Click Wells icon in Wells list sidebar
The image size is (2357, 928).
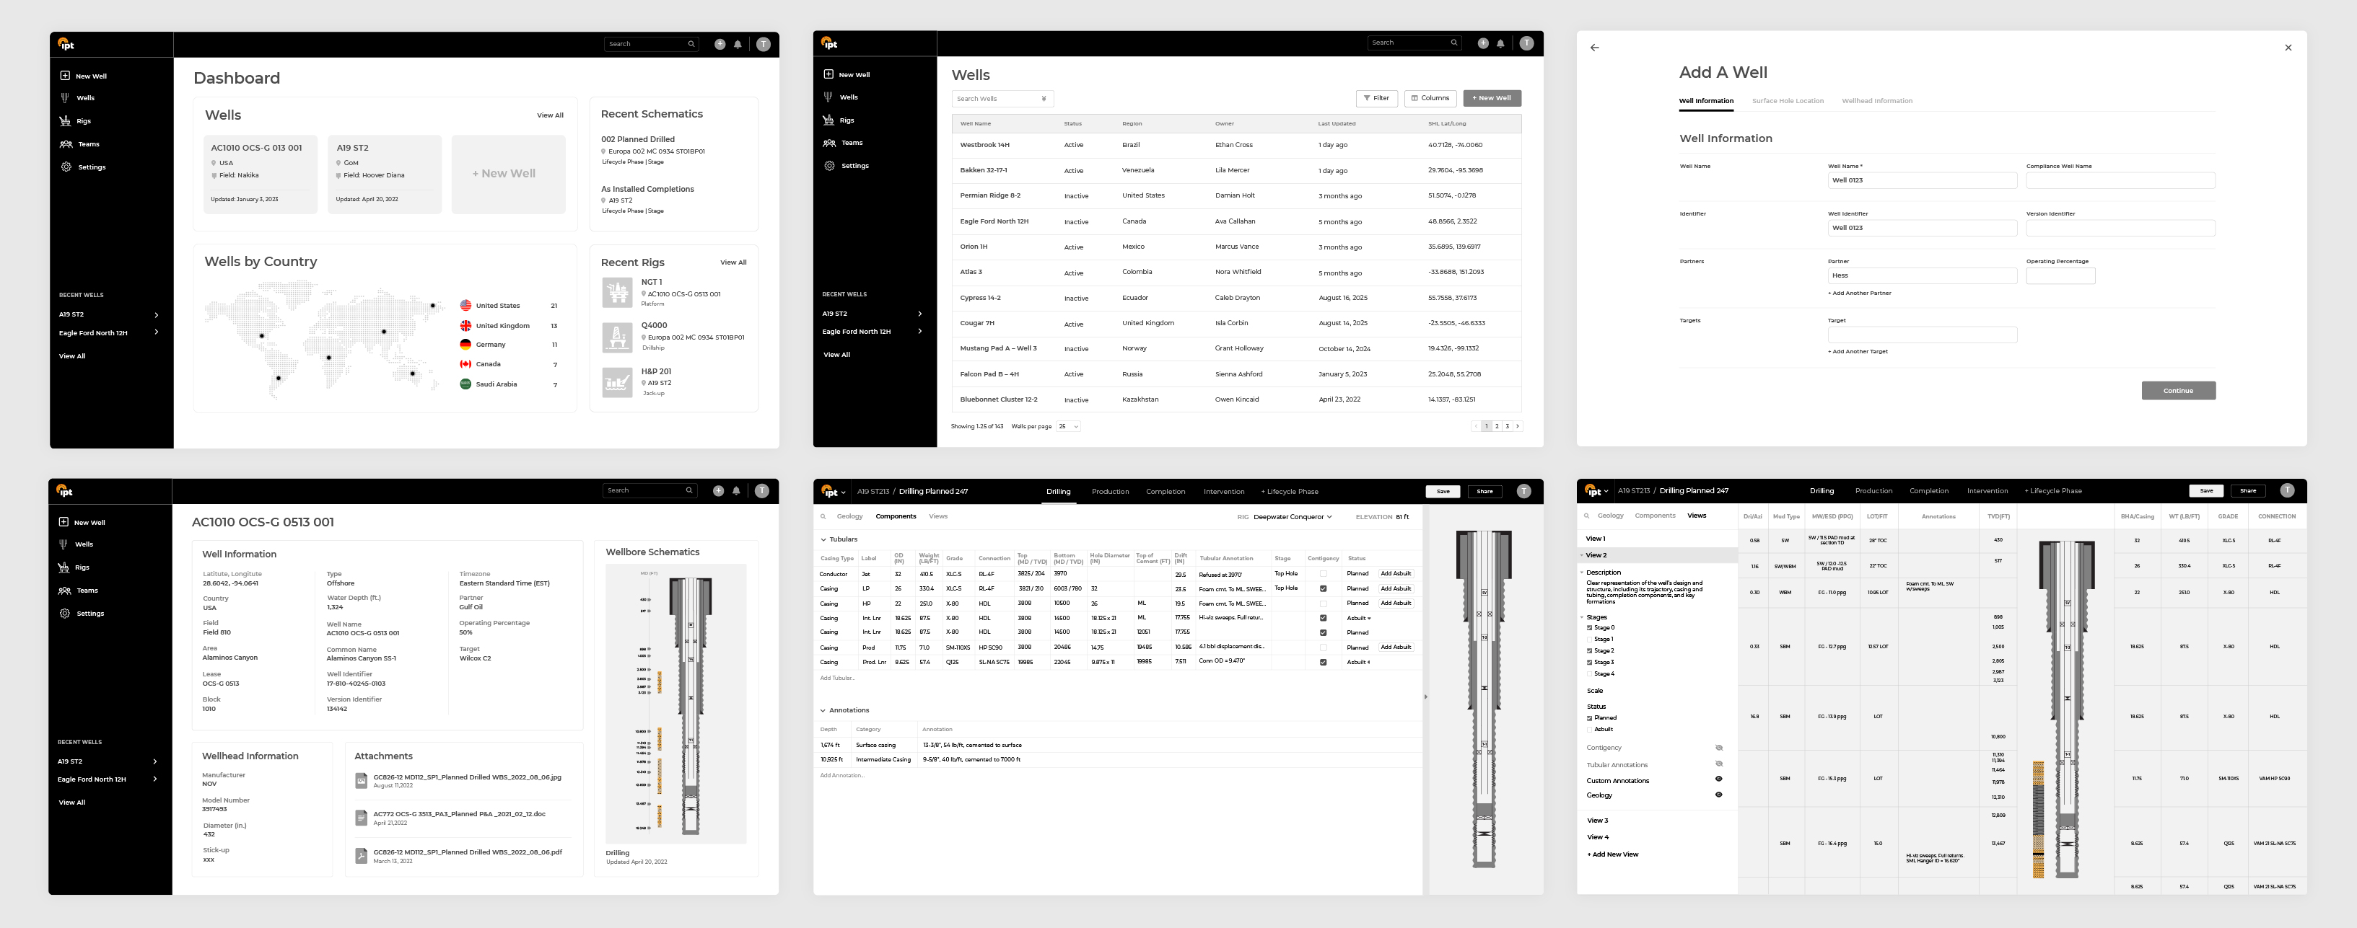click(828, 97)
